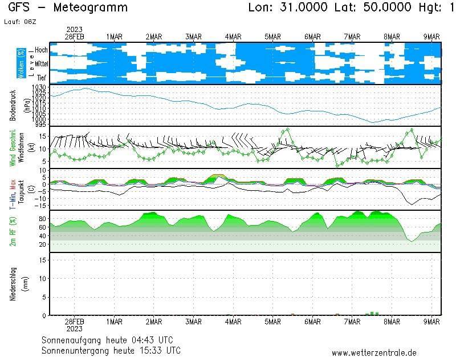Viewport: 456px width, 357px height.
Task: Click the green precipitation bars after 7MAR
Action: pyautogui.click(x=372, y=313)
